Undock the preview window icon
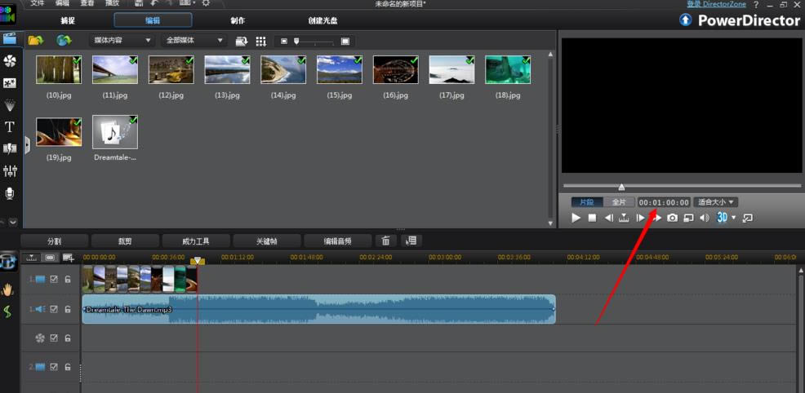Image resolution: width=805 pixels, height=393 pixels. 748,218
